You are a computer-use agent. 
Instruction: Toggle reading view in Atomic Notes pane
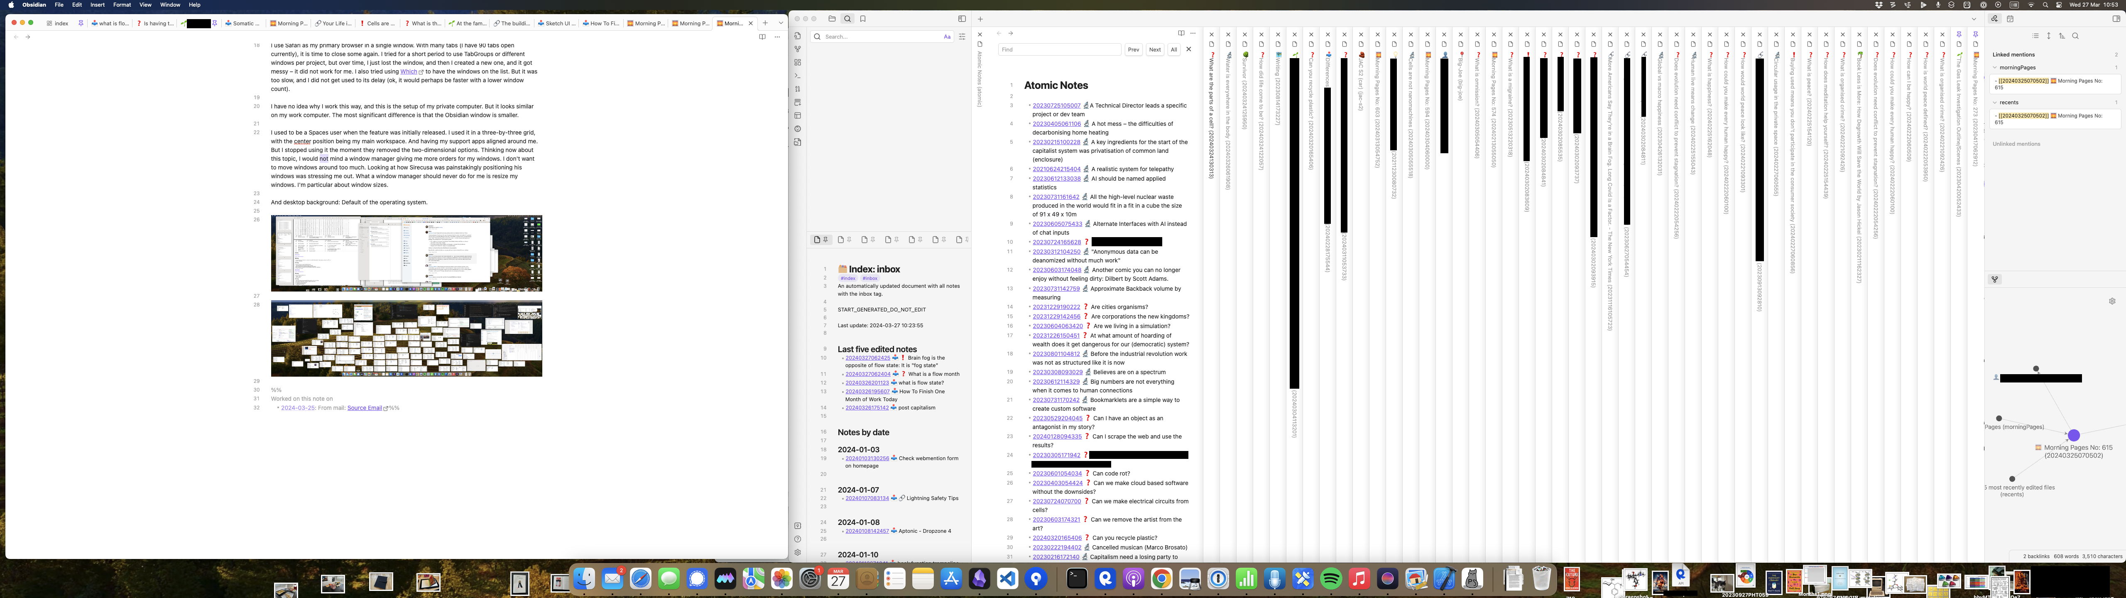pos(1181,33)
